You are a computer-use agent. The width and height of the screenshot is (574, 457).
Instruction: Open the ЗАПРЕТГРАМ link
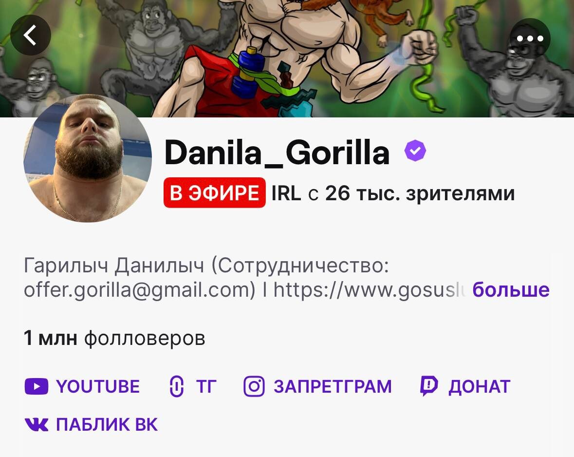tap(318, 387)
